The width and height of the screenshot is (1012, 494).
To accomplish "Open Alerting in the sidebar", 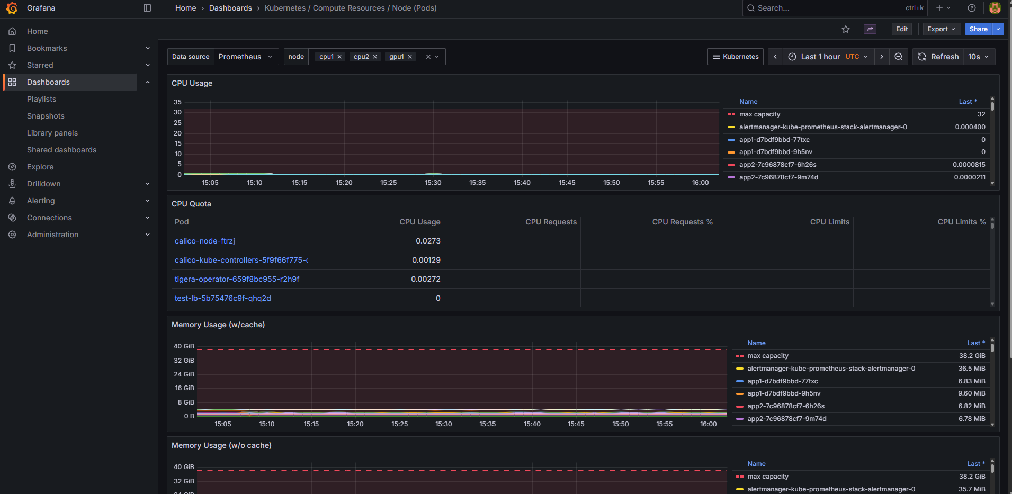I will click(x=41, y=201).
